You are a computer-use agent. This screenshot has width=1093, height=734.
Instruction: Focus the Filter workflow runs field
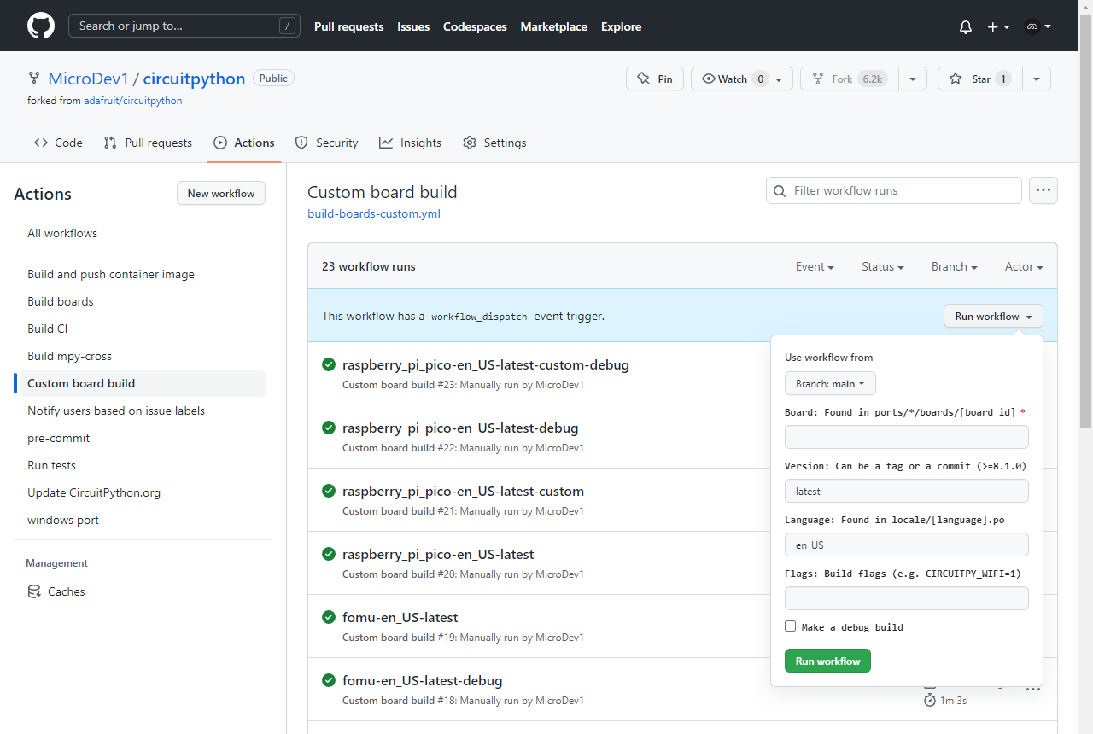(894, 190)
